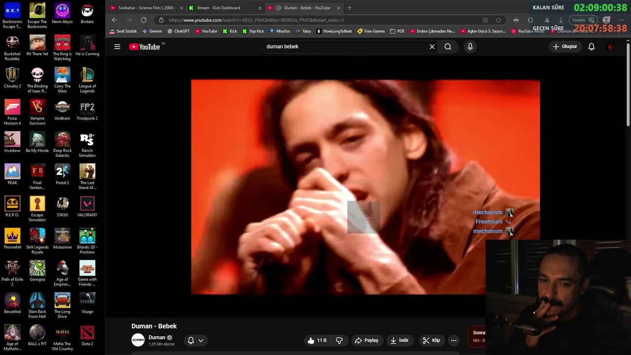Open more actions three-dot menu under video
Screen dimensions: 631x355
(x=454, y=340)
